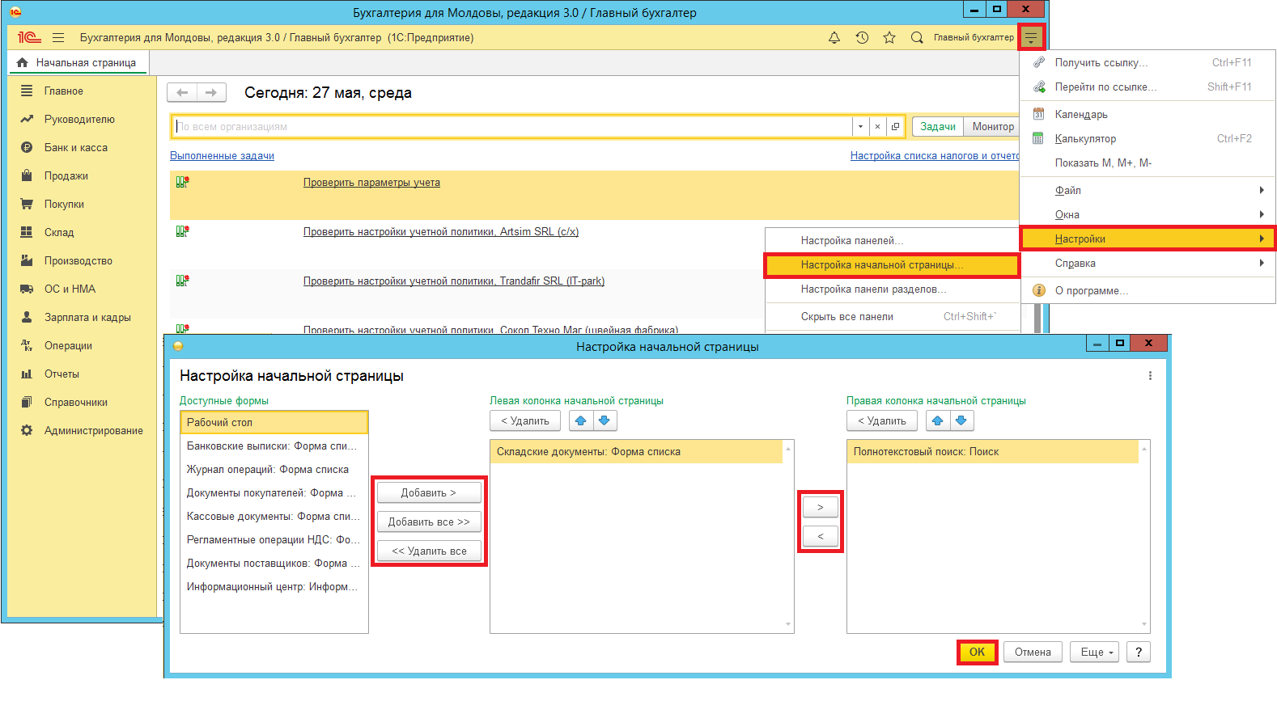The width and height of the screenshot is (1277, 718).
Task: Choose Перейти по ссылке menu item
Action: pyautogui.click(x=1148, y=87)
